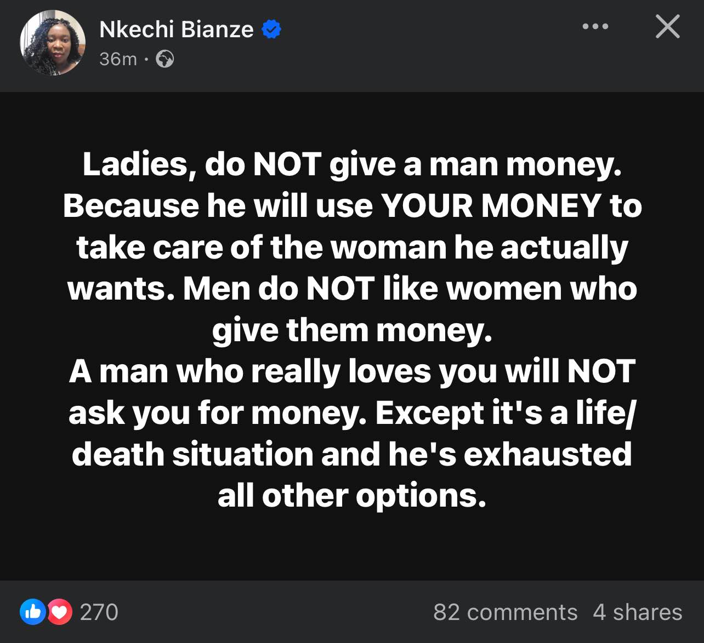Screen dimensions: 704x643
Task: Click the blue verified badge
Action: tap(271, 29)
